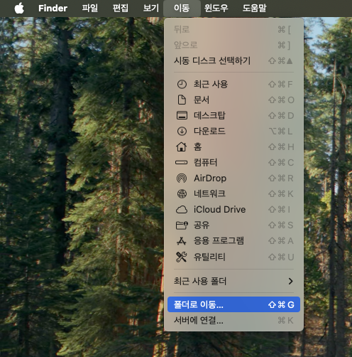The width and height of the screenshot is (352, 357).
Task: Click the download arrow icon beside 다운로드
Action: pyautogui.click(x=182, y=131)
